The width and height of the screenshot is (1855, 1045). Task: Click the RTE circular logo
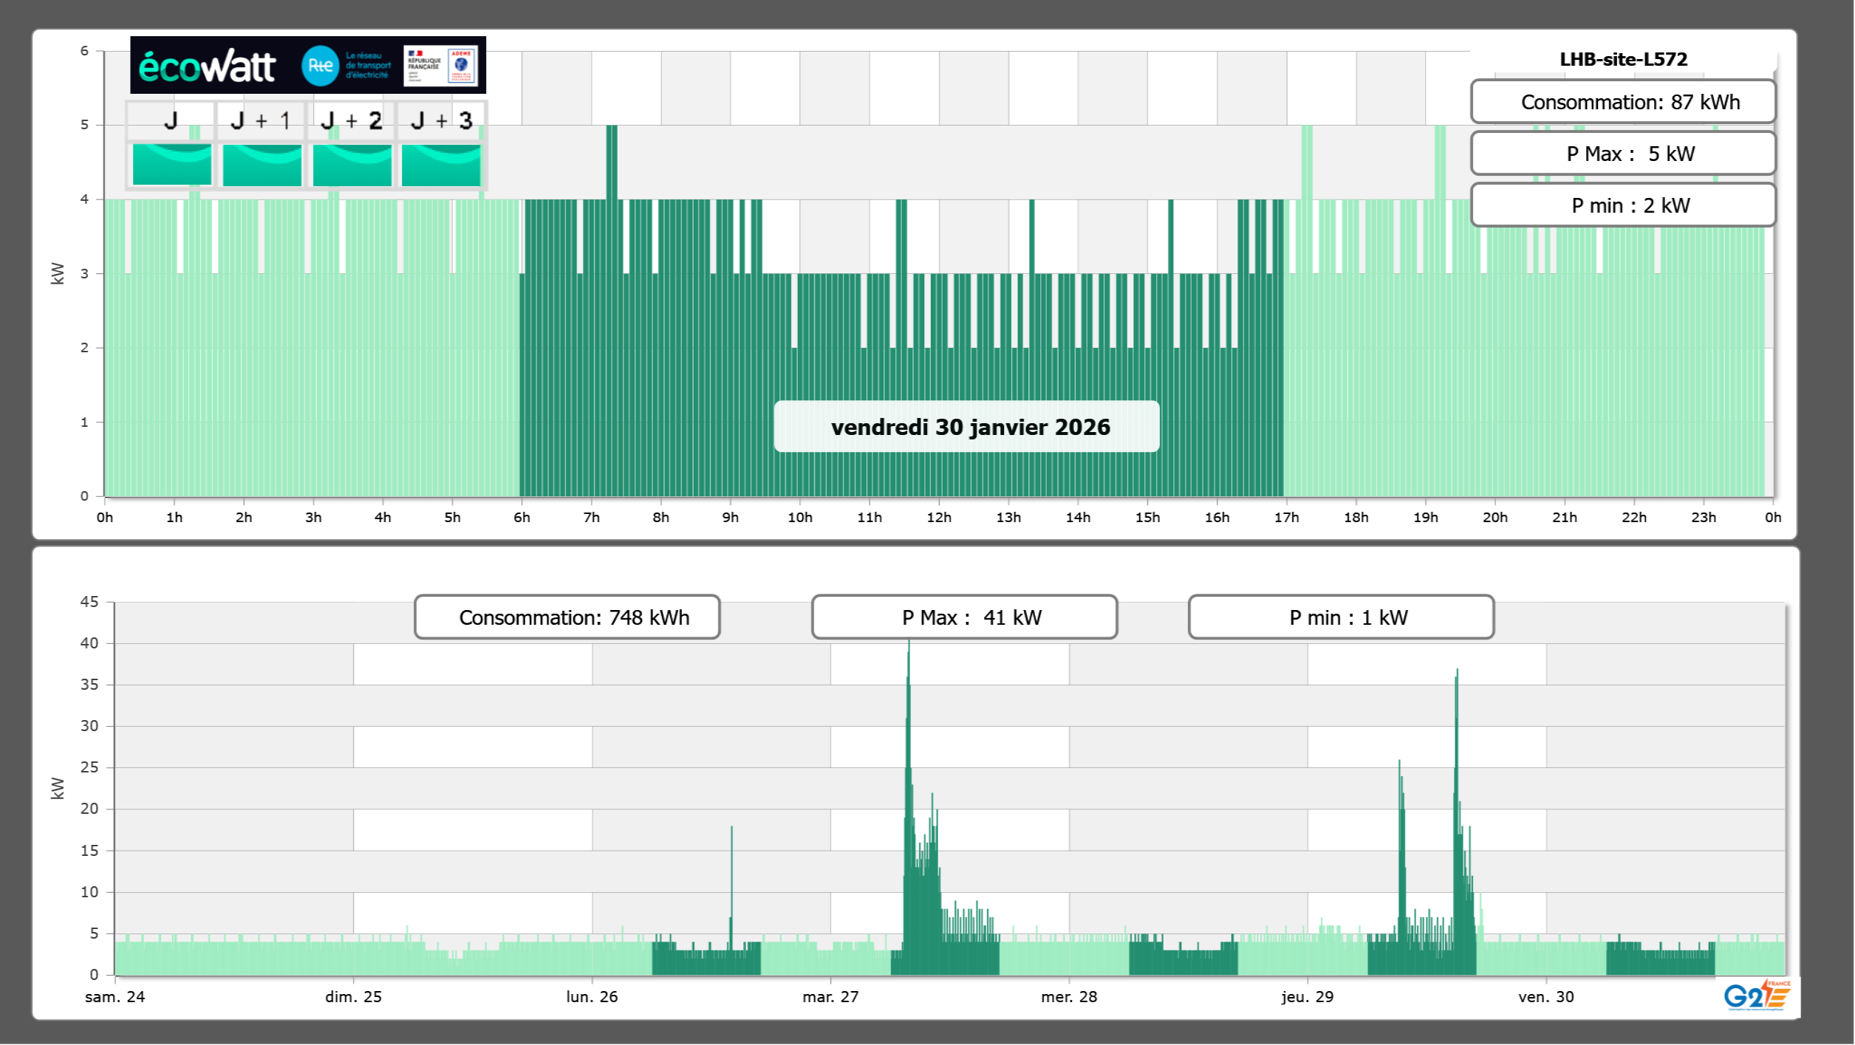tap(320, 66)
